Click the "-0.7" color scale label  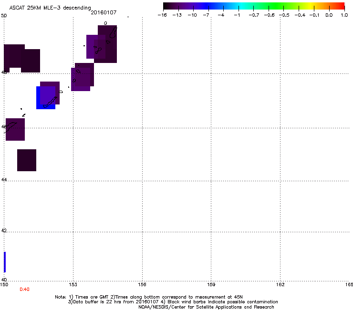254,15
